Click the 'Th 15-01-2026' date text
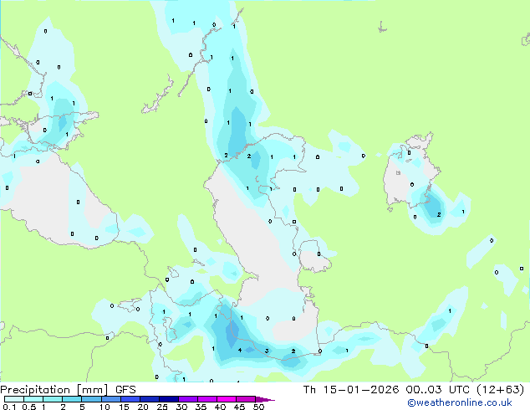Viewport: 530px width, 410px height. pyautogui.click(x=351, y=390)
